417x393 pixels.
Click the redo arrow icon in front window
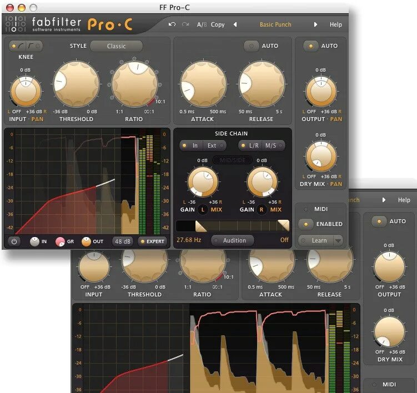point(185,24)
